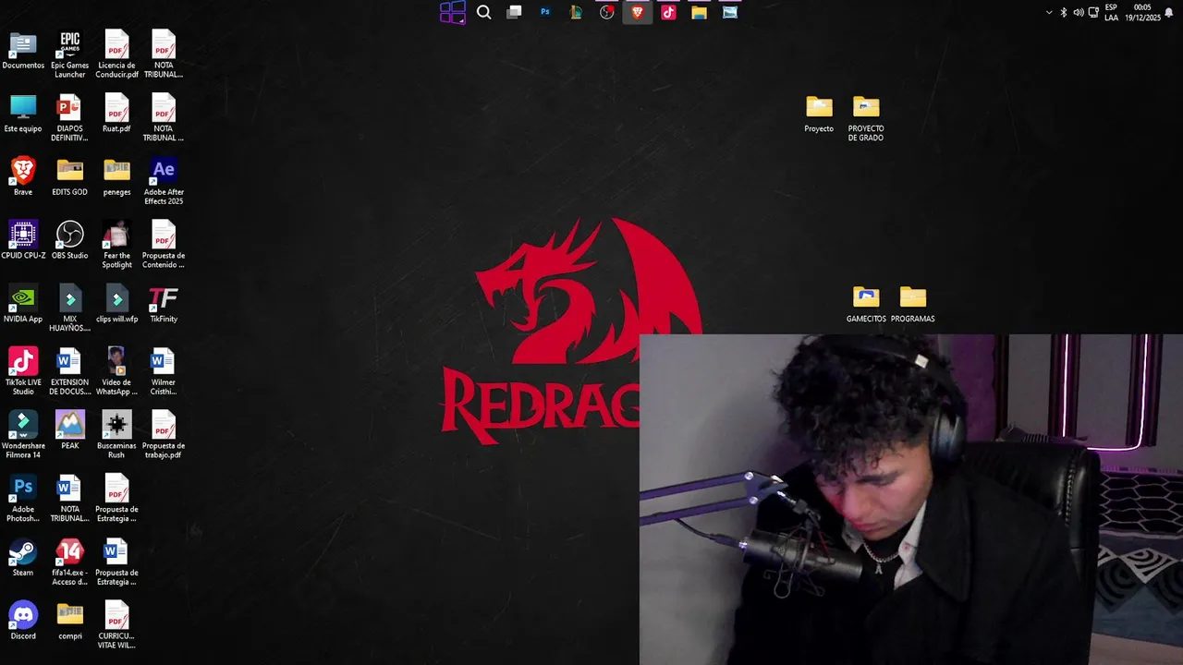Expand hidden system tray icons chevron
This screenshot has width=1183, height=665.
[x=1049, y=12]
